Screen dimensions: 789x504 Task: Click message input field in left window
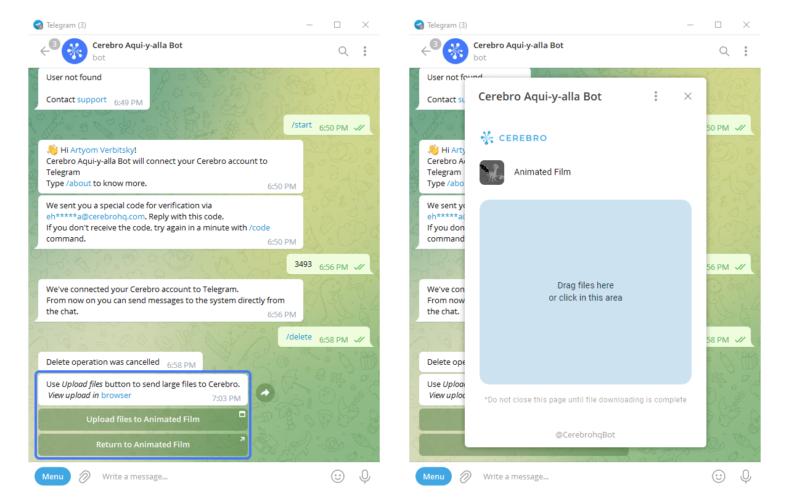[210, 476]
